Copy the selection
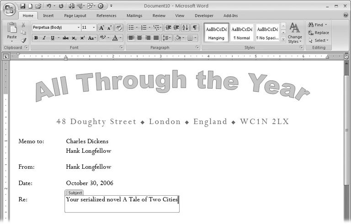The height and width of the screenshot is (224, 351). tap(23, 33)
